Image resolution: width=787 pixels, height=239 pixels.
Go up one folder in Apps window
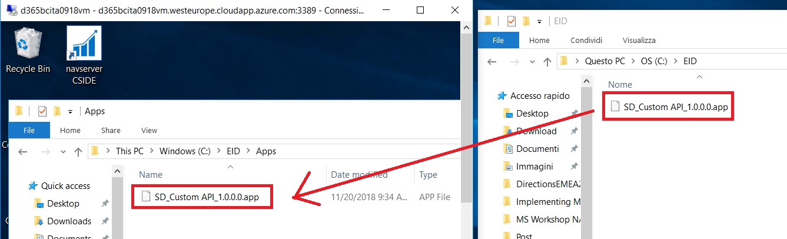coord(78,151)
